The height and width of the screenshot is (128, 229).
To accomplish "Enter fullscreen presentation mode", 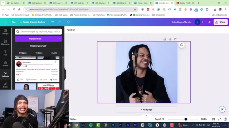I will pyautogui.click(x=219, y=119).
